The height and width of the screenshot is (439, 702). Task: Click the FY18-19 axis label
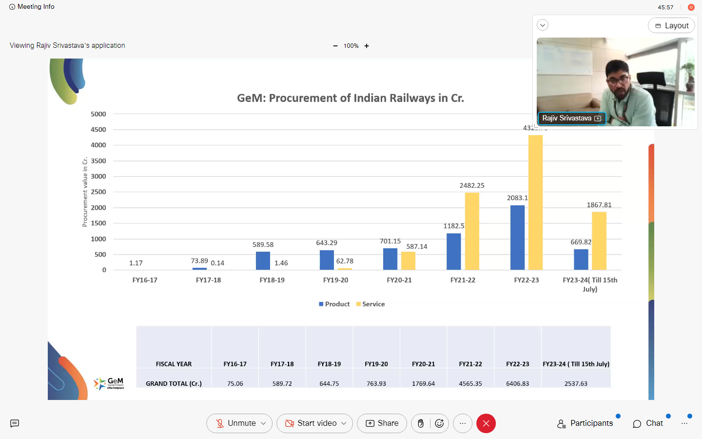(x=272, y=280)
